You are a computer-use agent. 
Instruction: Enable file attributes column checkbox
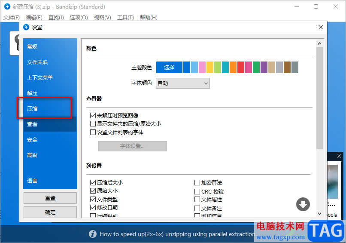coord(197,199)
